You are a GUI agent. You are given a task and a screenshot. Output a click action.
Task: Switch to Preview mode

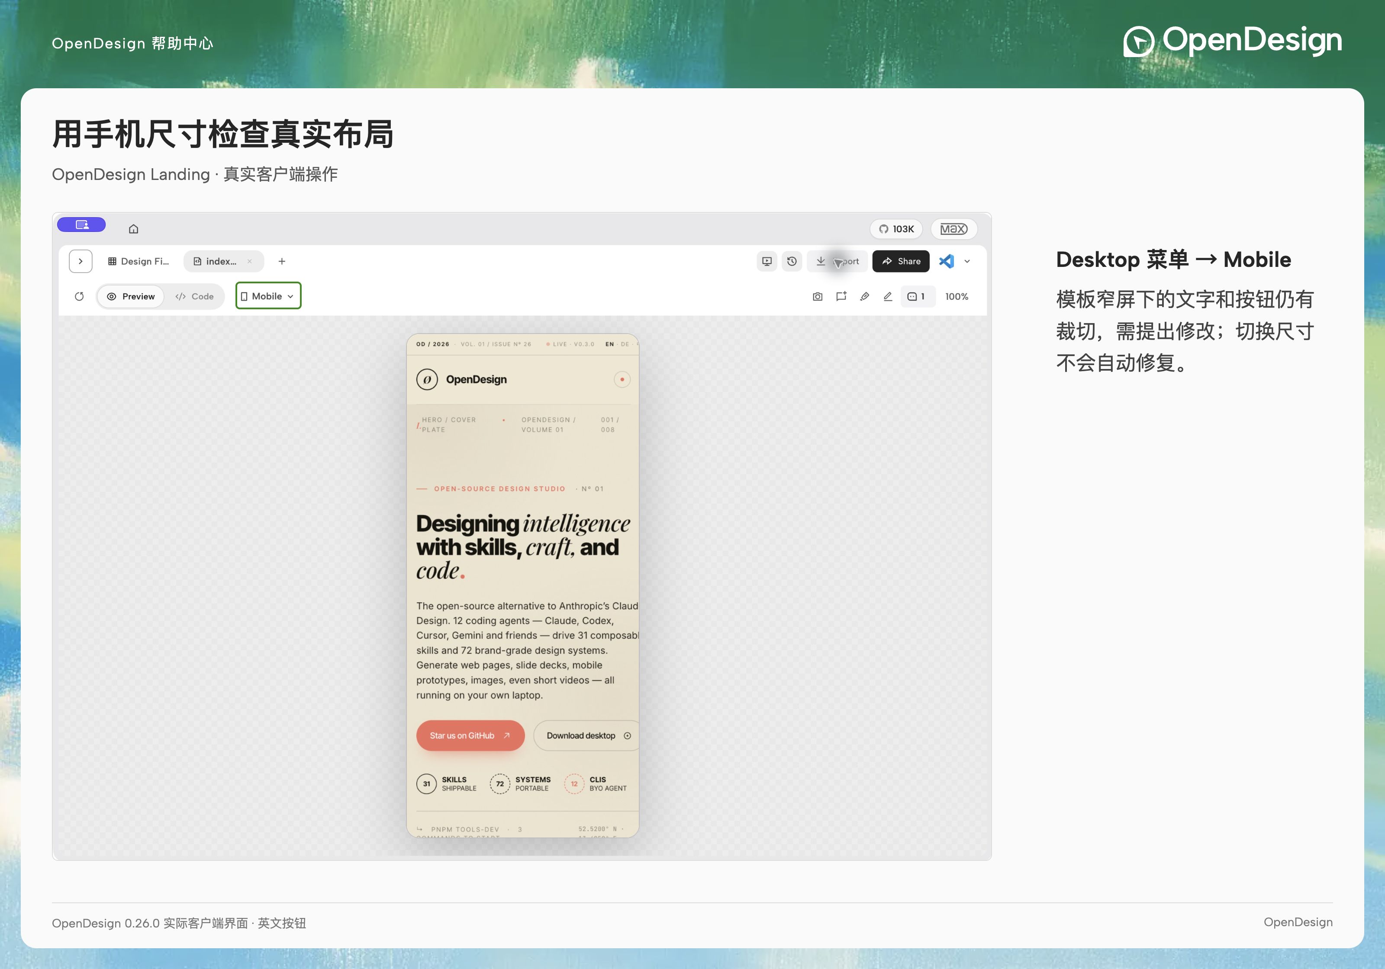(131, 296)
